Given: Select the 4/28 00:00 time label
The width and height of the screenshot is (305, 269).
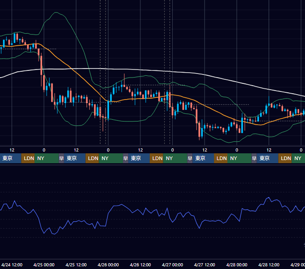Looking at the screenshot, I should [237, 265].
